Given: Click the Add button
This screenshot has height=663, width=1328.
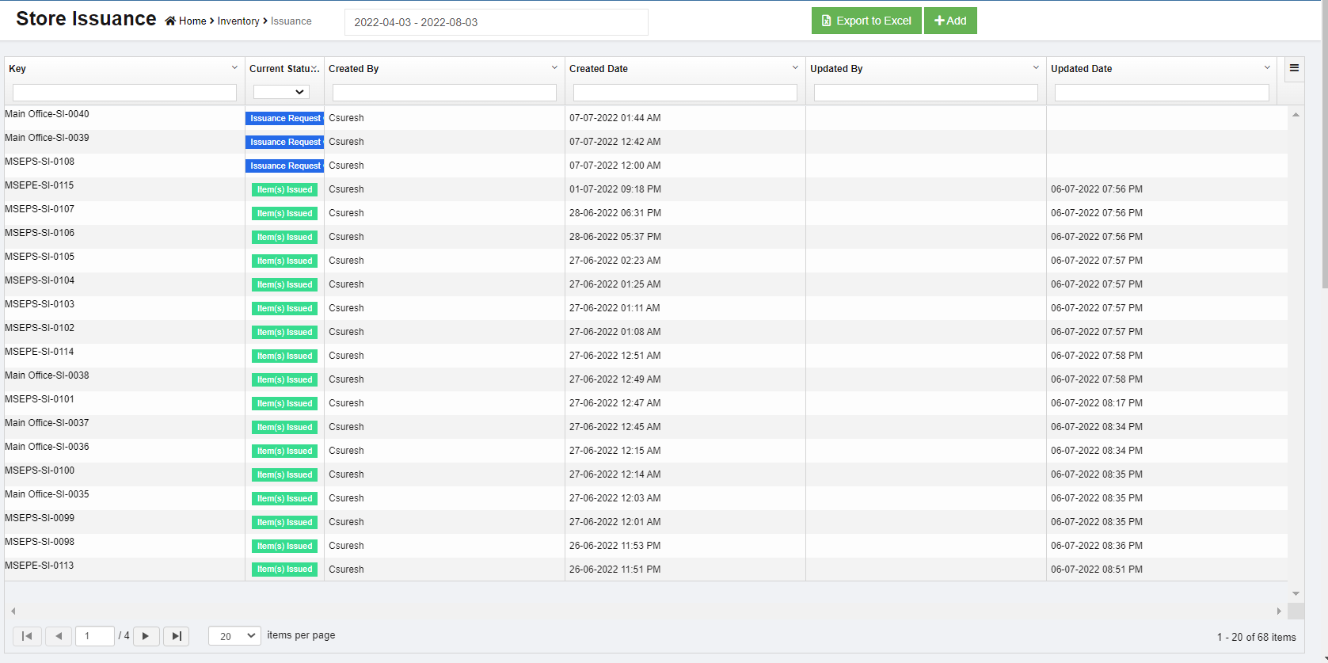Looking at the screenshot, I should [x=950, y=21].
